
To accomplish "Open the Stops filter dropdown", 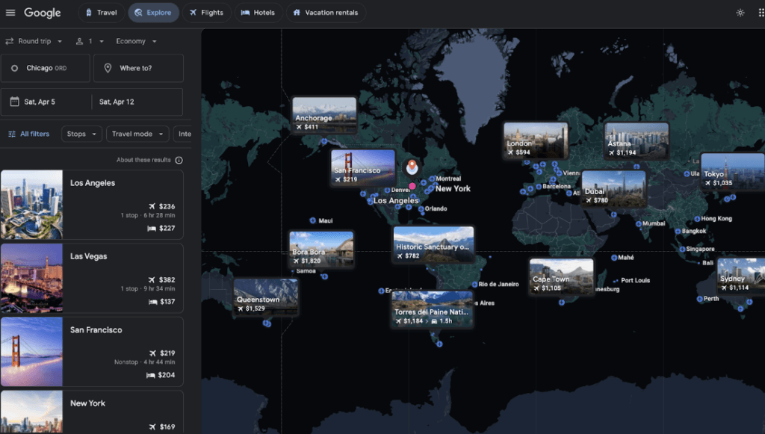I will pos(81,134).
